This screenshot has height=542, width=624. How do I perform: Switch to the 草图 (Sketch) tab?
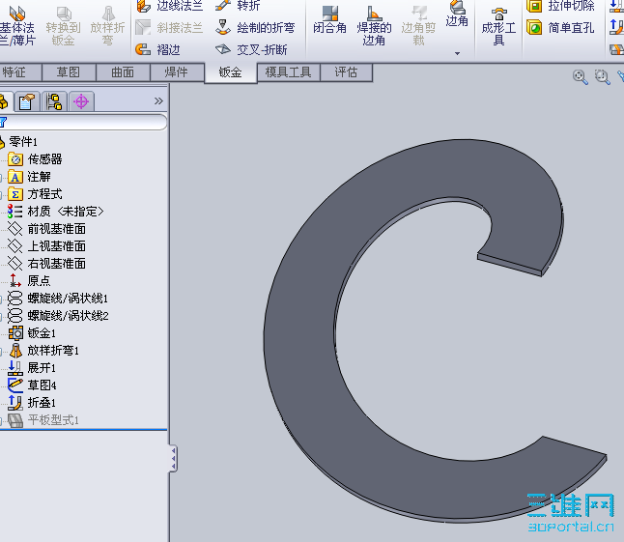coord(69,72)
